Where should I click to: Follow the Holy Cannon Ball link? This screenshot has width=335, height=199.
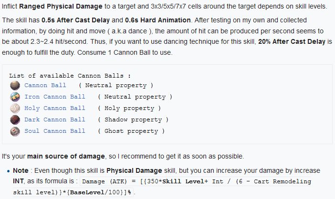pos(55,108)
